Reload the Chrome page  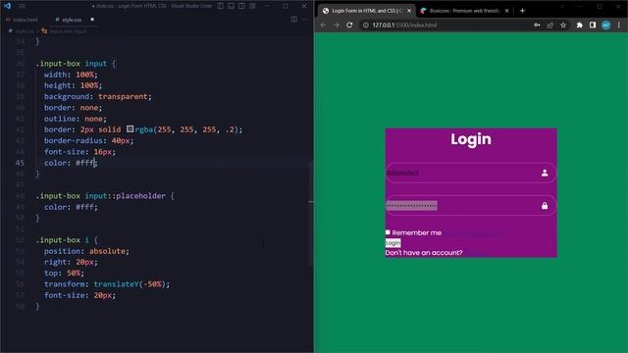point(349,25)
